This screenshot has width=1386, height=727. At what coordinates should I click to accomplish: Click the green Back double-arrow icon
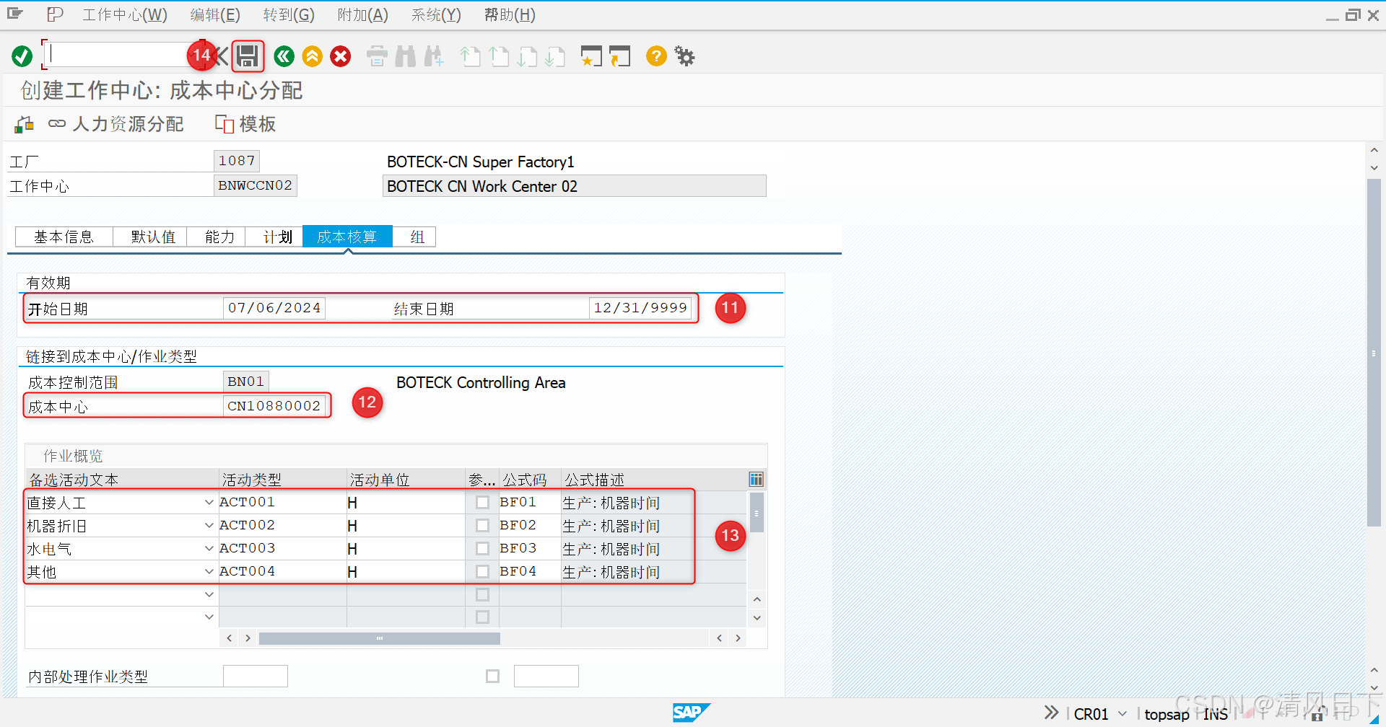[x=284, y=56]
